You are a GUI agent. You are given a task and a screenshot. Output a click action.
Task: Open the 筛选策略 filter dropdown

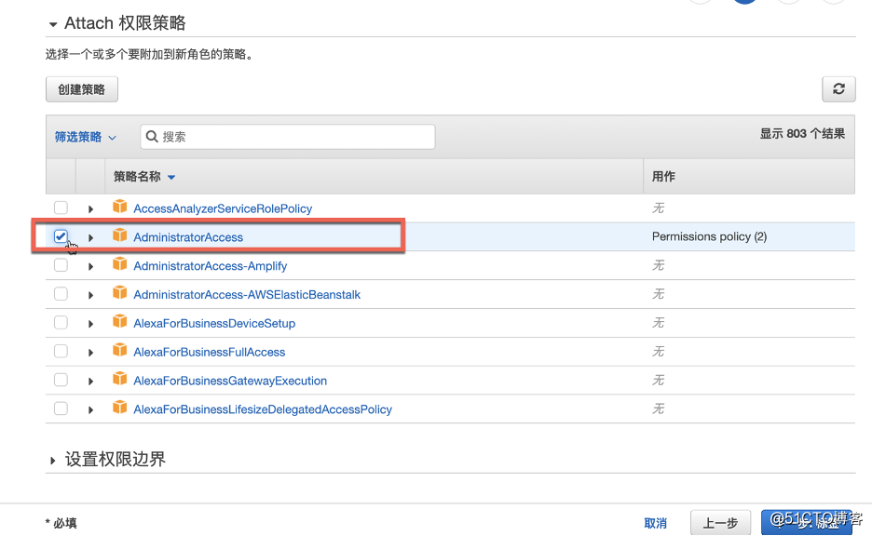pos(85,137)
